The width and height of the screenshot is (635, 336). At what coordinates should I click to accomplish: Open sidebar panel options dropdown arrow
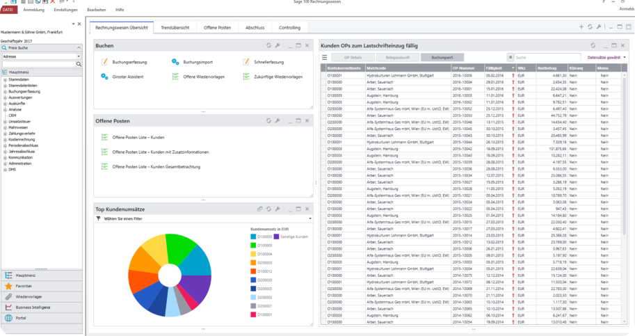pyautogui.click(x=73, y=24)
